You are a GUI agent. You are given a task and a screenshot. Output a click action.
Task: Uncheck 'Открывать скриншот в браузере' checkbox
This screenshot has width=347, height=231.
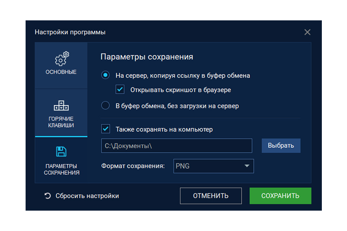(x=120, y=90)
